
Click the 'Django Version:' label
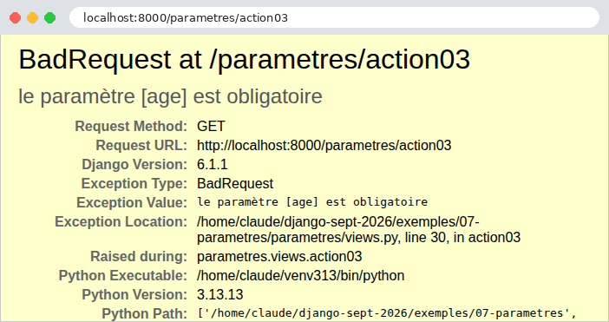(134, 164)
